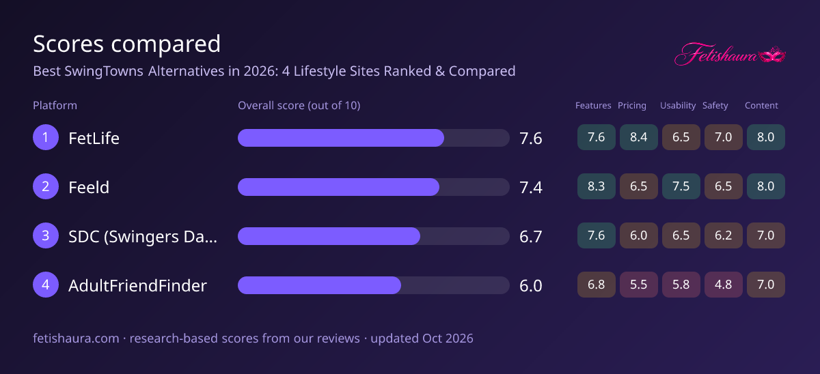This screenshot has height=374, width=820.
Task: Click FetLife's Pricing score 8.4 chip
Action: 639,137
